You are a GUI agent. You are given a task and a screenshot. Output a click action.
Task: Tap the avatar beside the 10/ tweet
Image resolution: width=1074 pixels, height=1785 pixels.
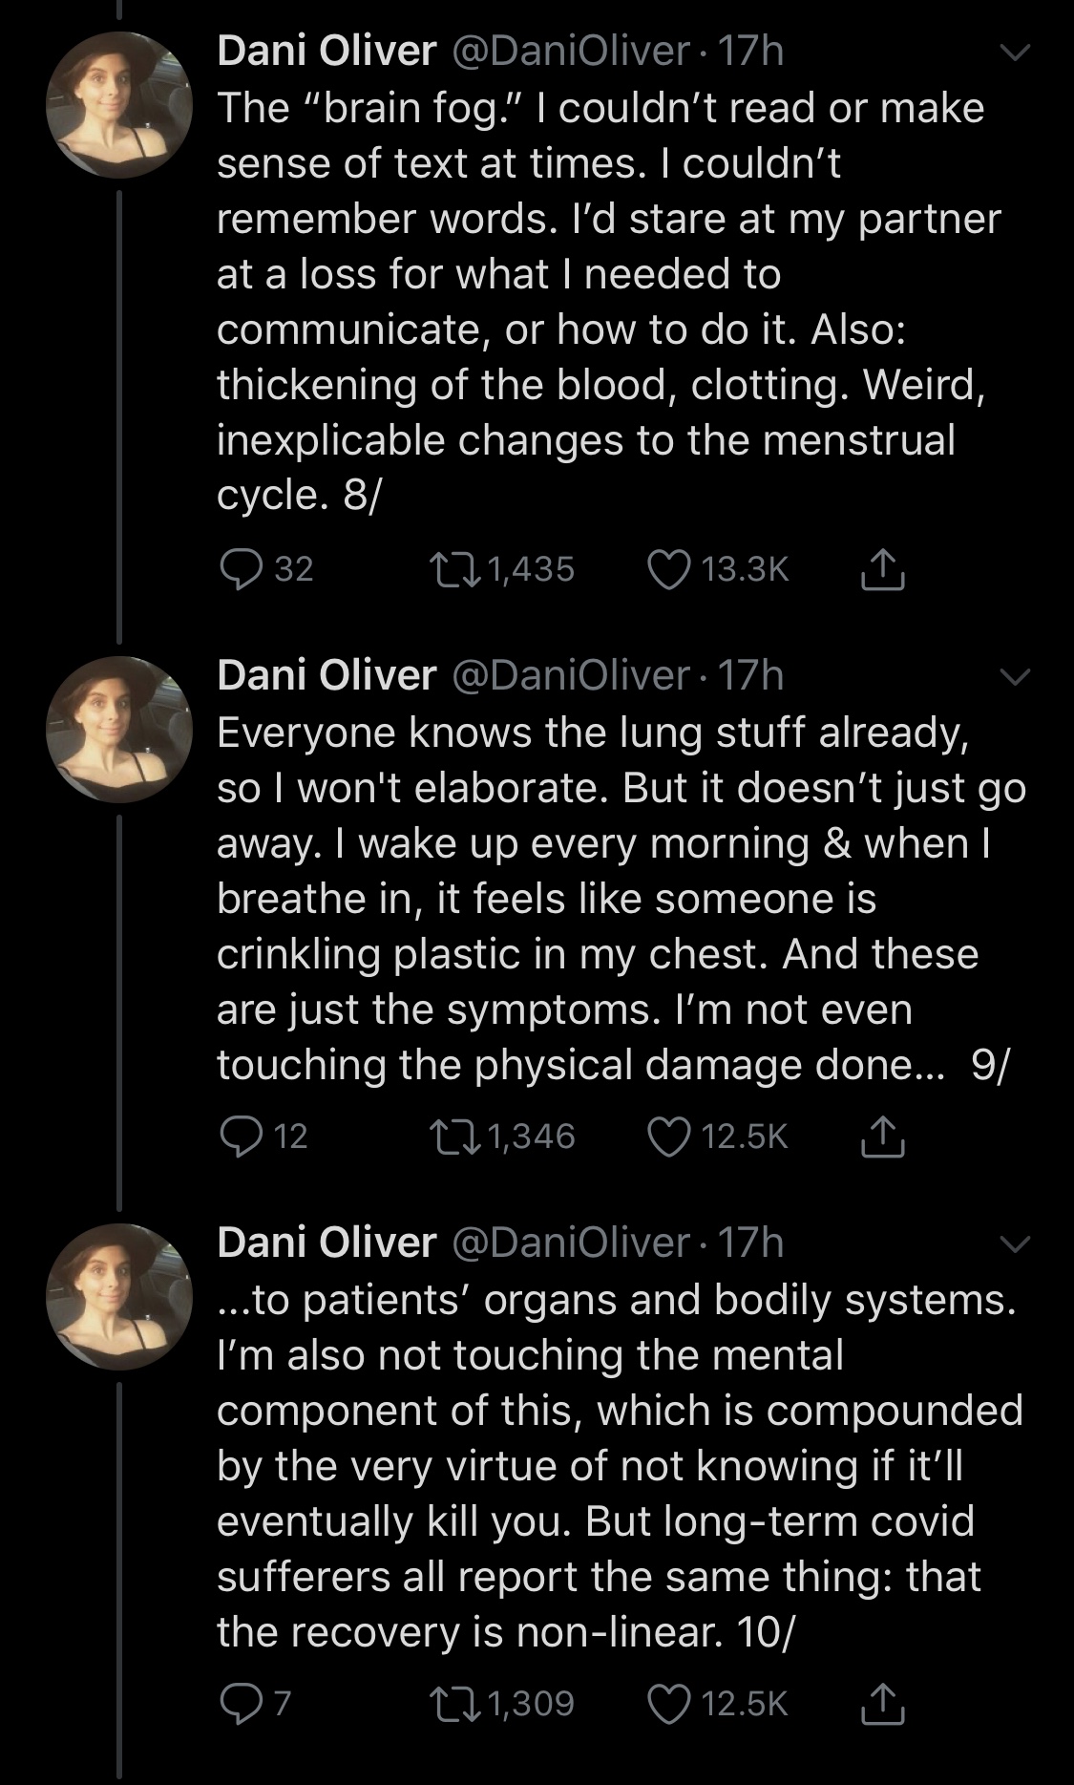(119, 1297)
